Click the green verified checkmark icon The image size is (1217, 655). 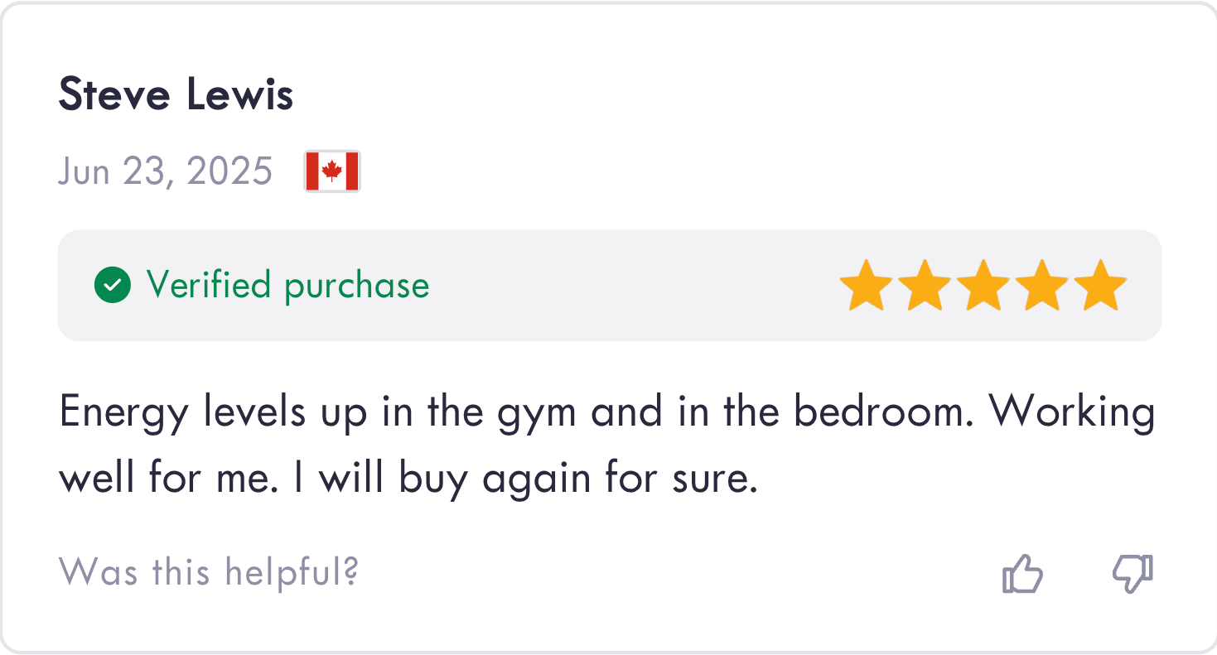[113, 285]
